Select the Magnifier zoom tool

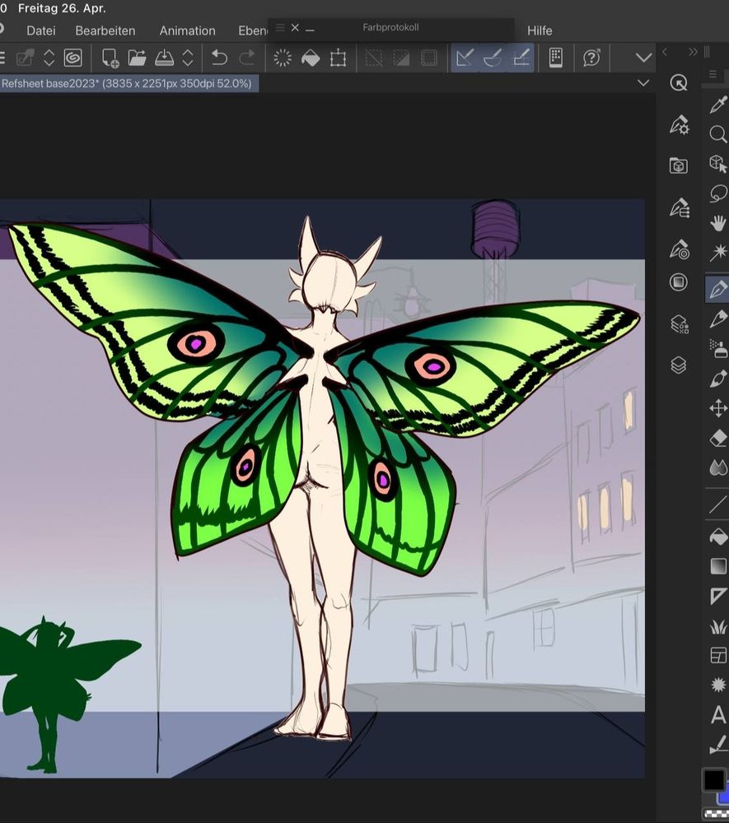(718, 134)
